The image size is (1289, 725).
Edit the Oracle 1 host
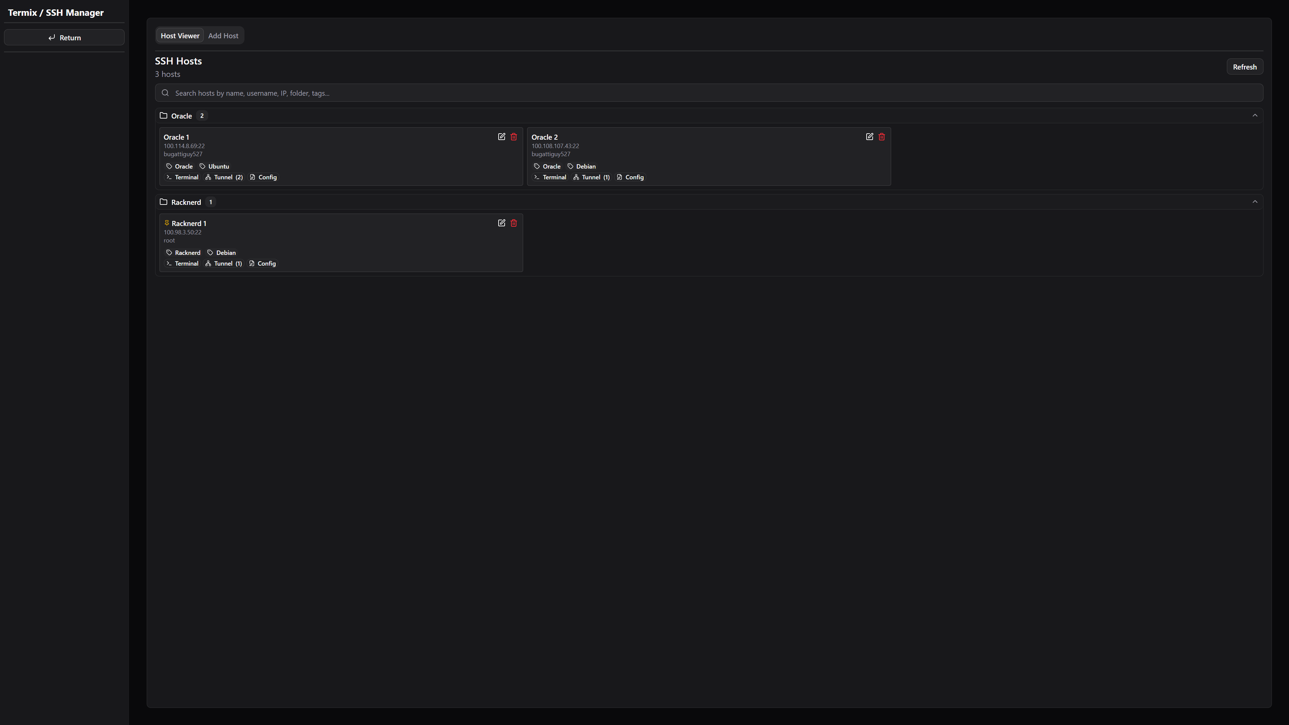tap(501, 137)
